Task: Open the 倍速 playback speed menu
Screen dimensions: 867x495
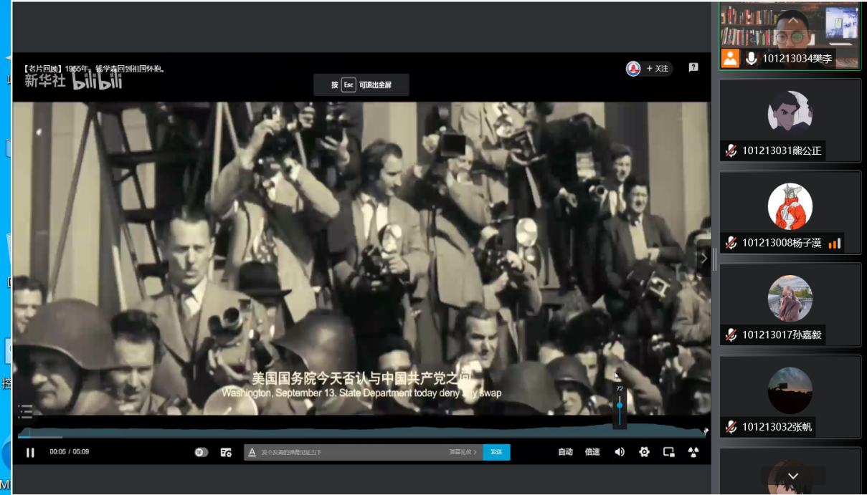Action: click(x=592, y=452)
